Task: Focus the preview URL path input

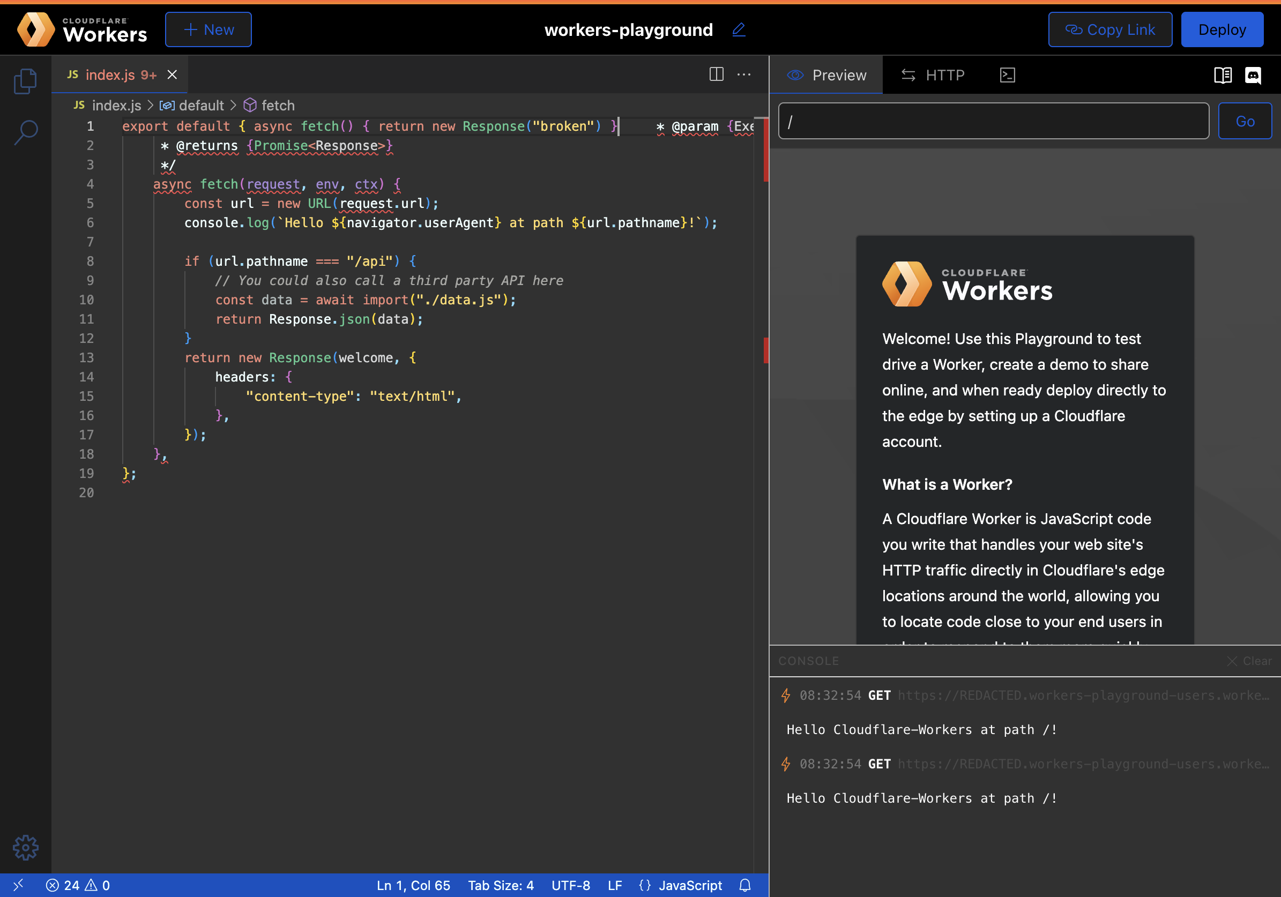Action: click(993, 121)
